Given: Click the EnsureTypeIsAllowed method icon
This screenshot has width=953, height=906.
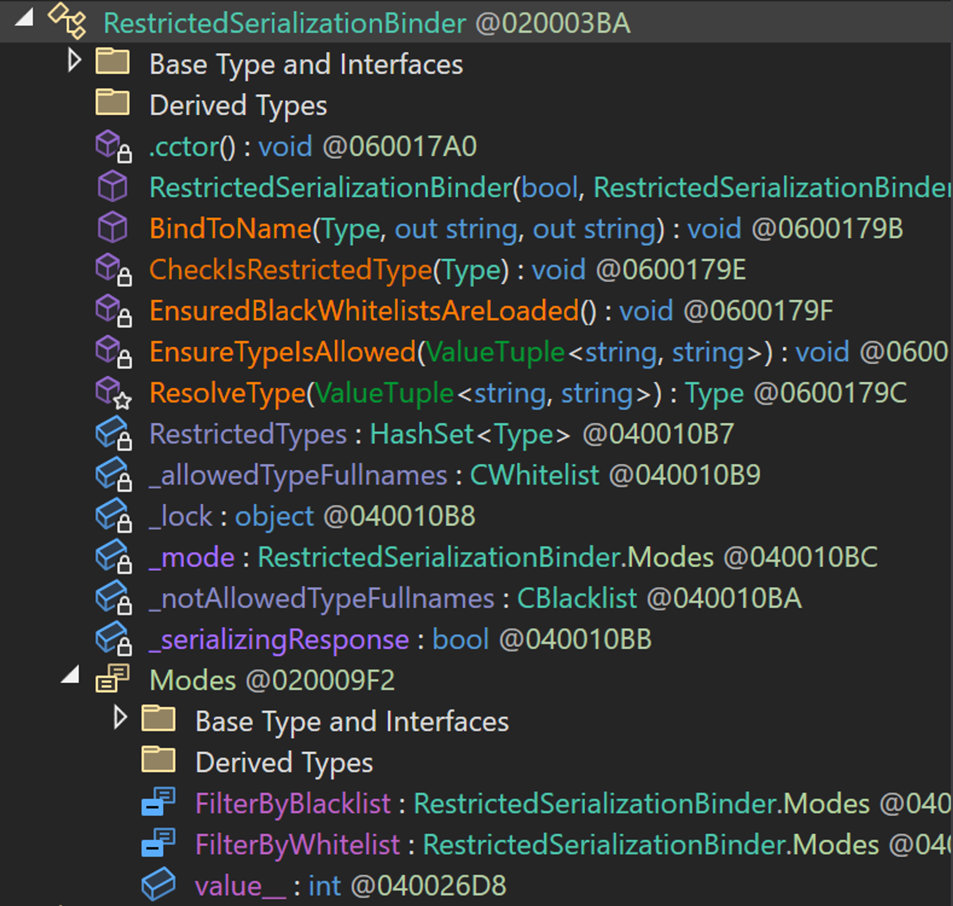Looking at the screenshot, I should point(113,352).
